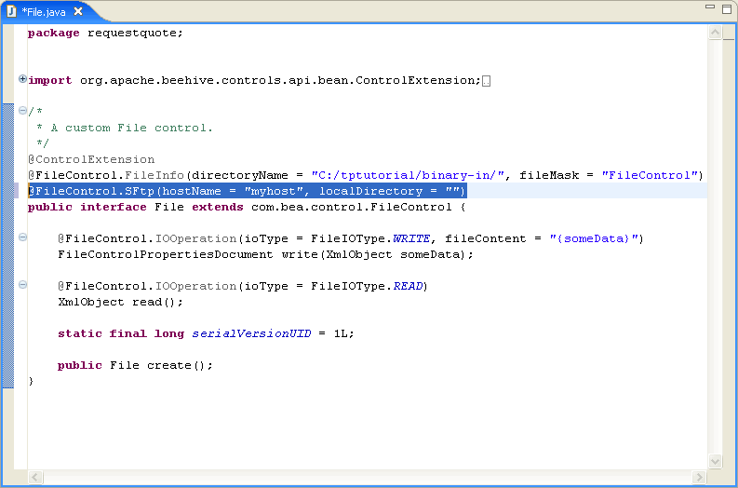The image size is (738, 488).
Task: Click the '@ControlExtension' annotation
Action: coord(91,159)
